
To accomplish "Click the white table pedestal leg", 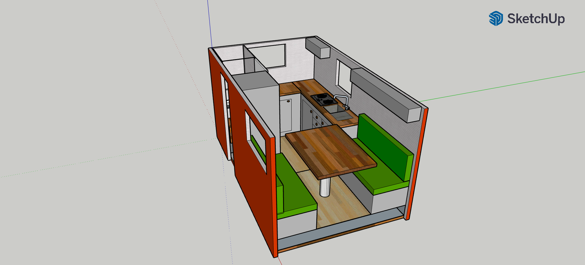I will click(x=325, y=187).
